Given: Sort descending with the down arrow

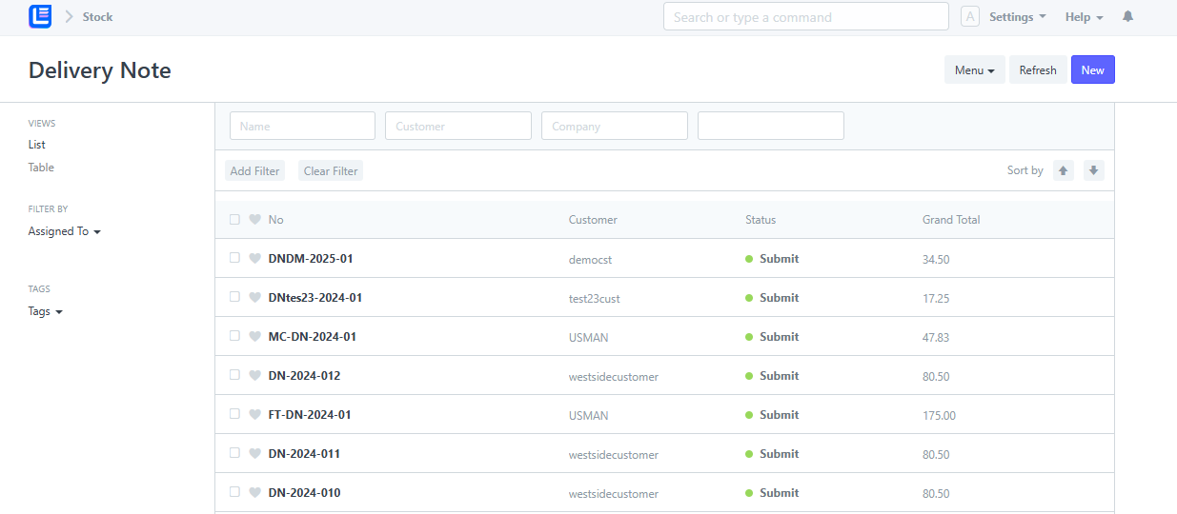Looking at the screenshot, I should [1094, 170].
